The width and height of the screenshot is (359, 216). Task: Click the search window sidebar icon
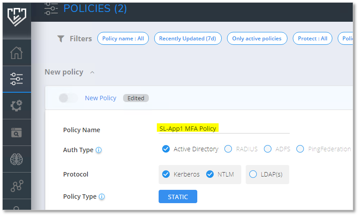16,132
